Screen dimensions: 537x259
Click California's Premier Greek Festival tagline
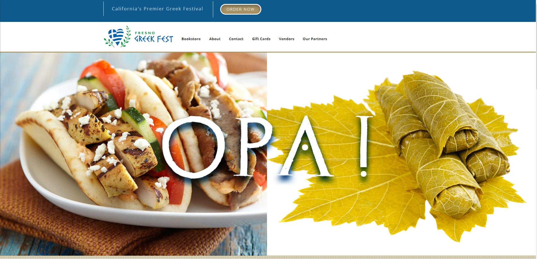157,9
